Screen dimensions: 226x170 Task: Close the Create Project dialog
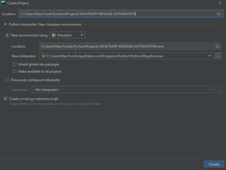click(x=220, y=3)
